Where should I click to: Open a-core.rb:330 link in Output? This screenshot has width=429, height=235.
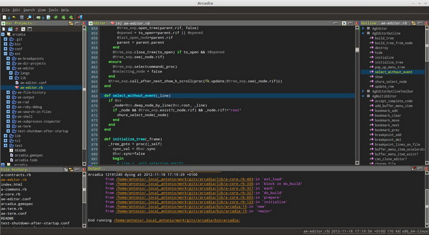184,184
